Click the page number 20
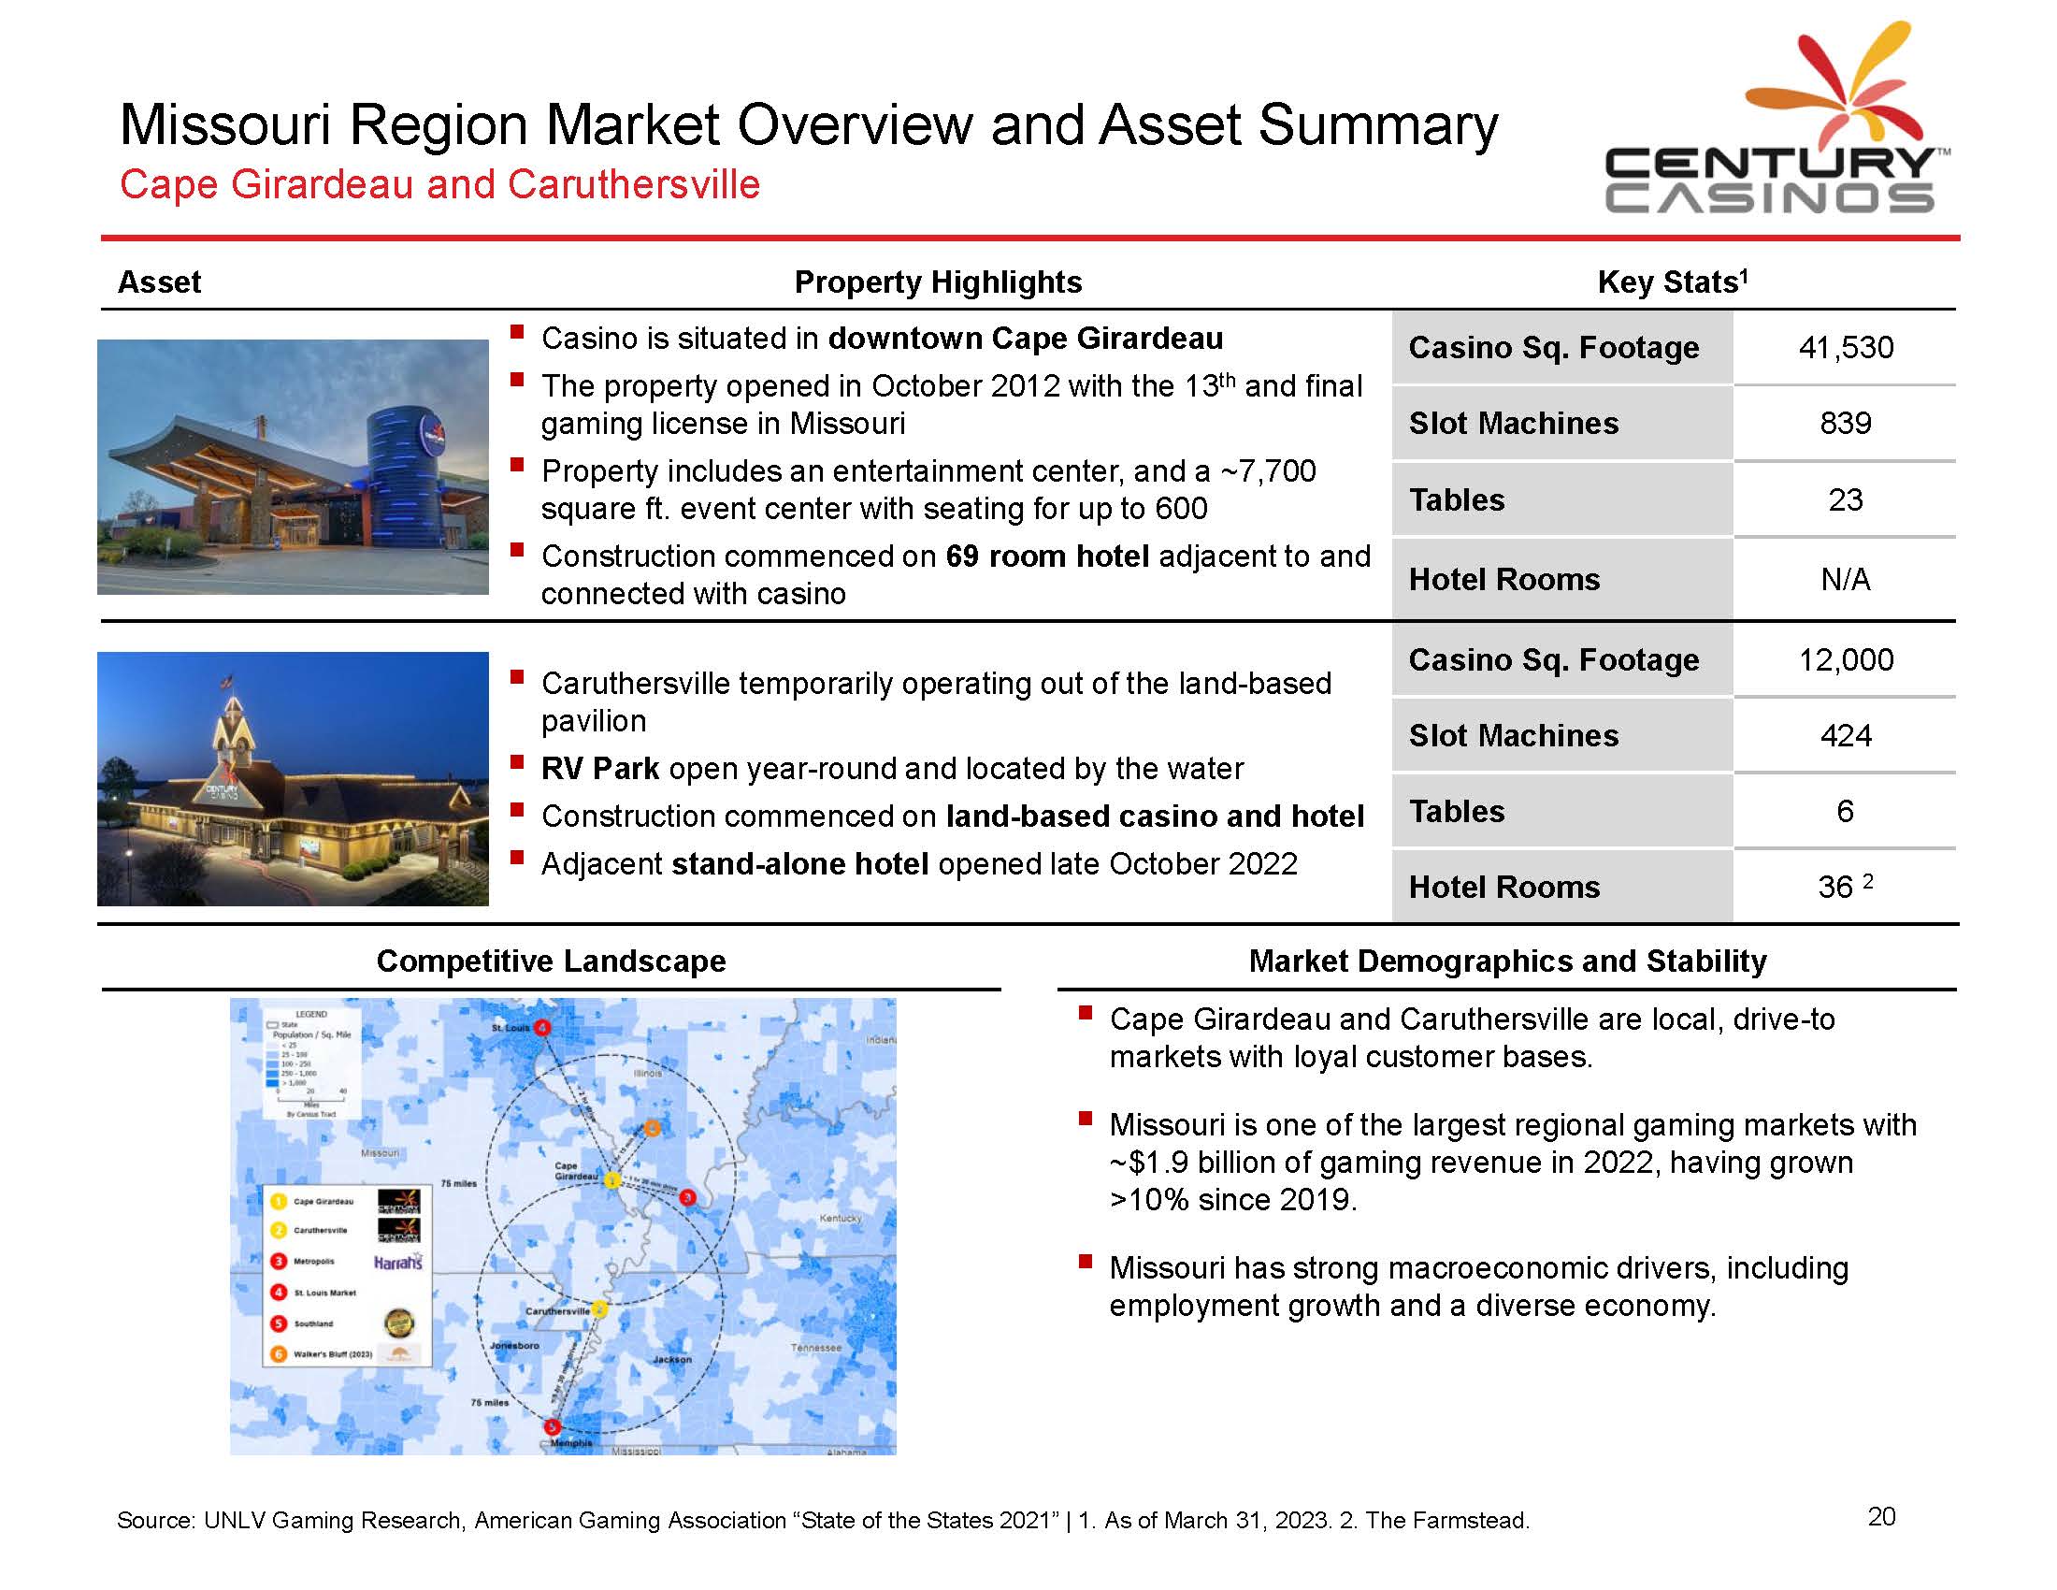Screen dimensions: 2057x1590 1881,1516
